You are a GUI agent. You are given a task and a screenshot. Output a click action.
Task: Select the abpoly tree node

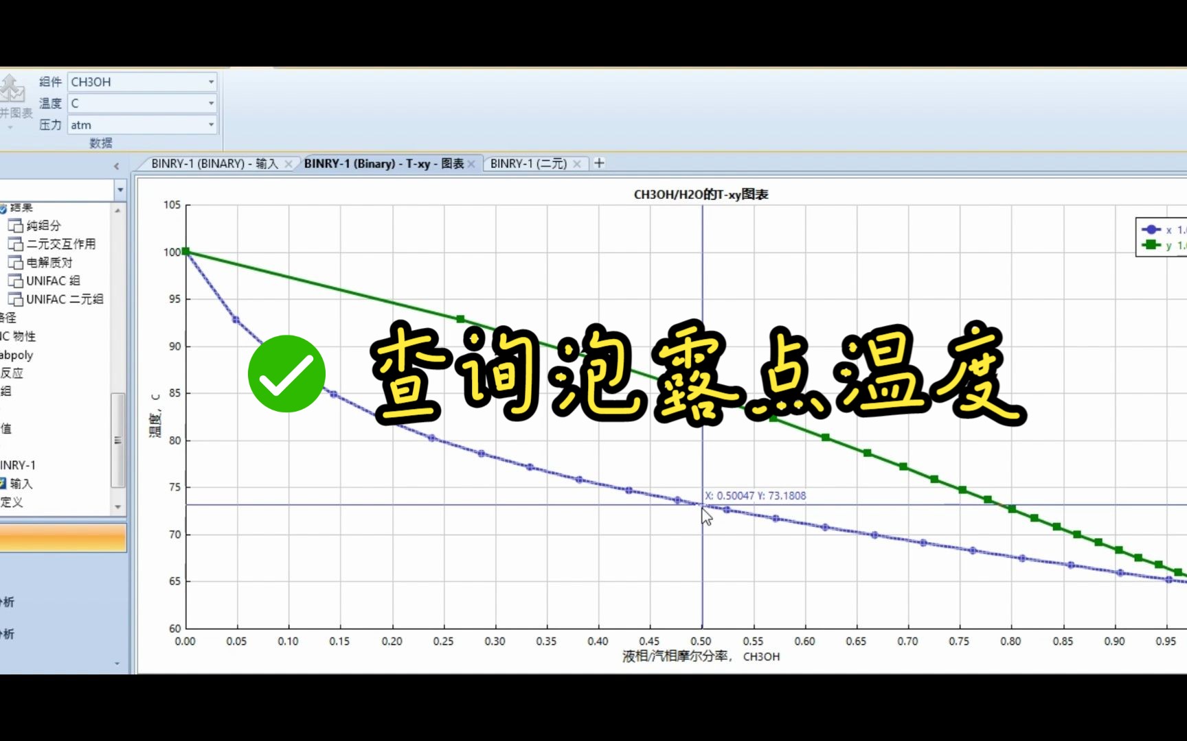coord(16,355)
